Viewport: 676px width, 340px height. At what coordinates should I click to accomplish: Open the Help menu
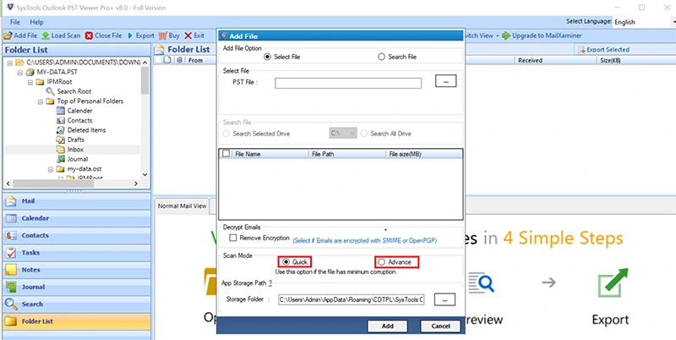tap(36, 22)
